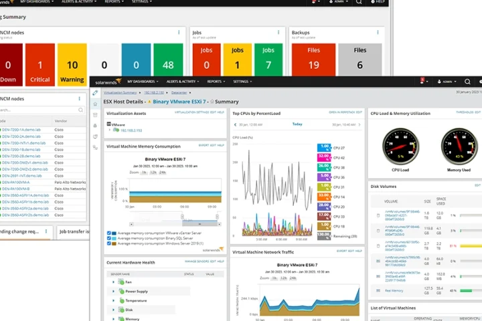Click the notification bell with red badge
This screenshot has width=482, height=321.
(423, 81)
